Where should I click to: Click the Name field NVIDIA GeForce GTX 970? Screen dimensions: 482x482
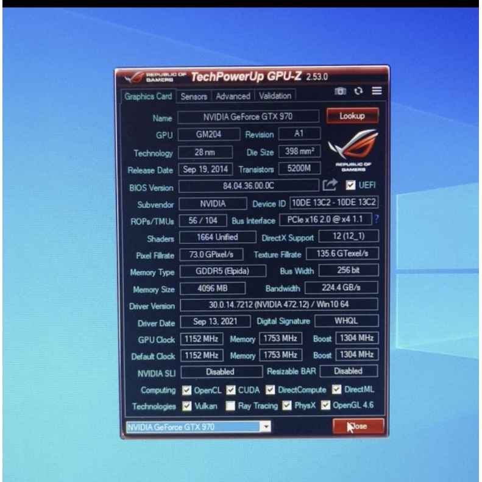pos(248,117)
